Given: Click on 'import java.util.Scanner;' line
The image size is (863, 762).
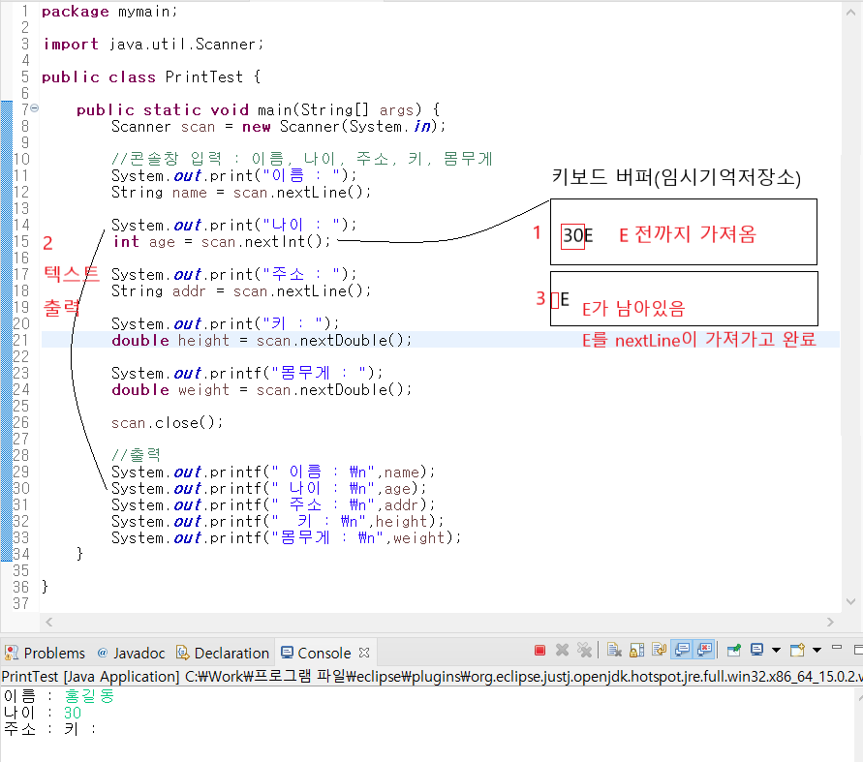Looking at the screenshot, I should [153, 44].
